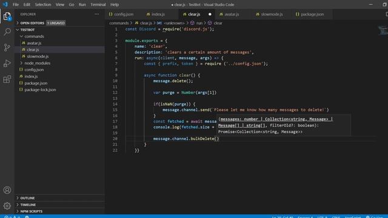Viewport: 388px width, 218px height.
Task: Click the '1 UNSAVED' badge
Action: (56, 23)
